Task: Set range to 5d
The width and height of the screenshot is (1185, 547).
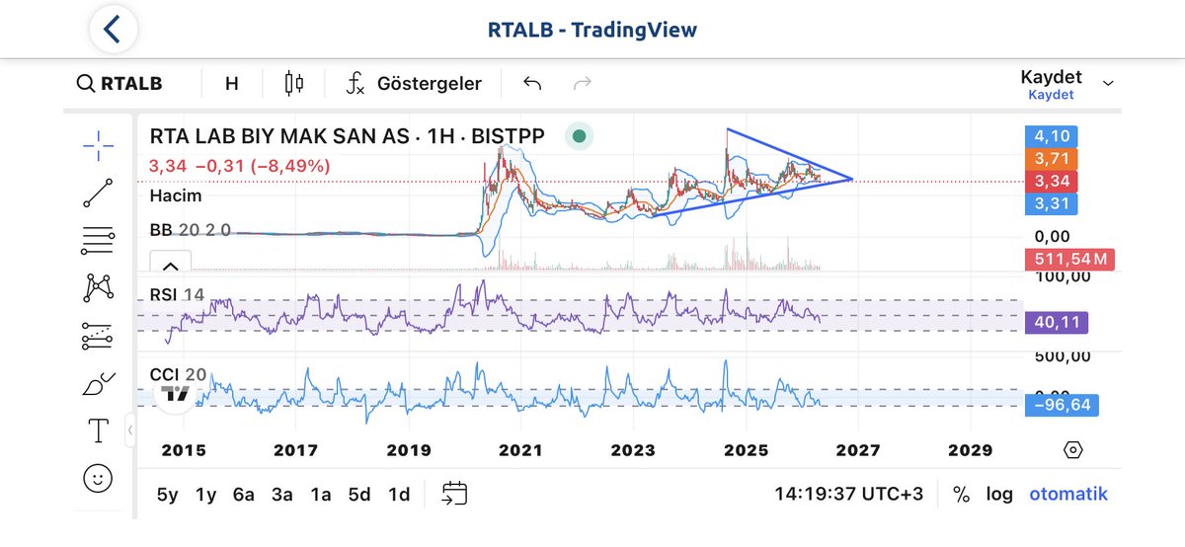Action: [359, 495]
